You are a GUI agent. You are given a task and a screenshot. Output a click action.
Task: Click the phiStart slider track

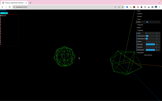click(150, 42)
